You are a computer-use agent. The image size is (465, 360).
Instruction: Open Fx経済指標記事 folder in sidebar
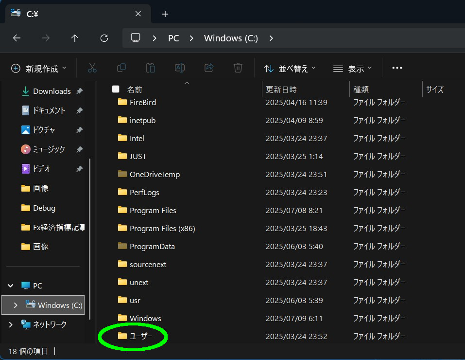coord(59,227)
